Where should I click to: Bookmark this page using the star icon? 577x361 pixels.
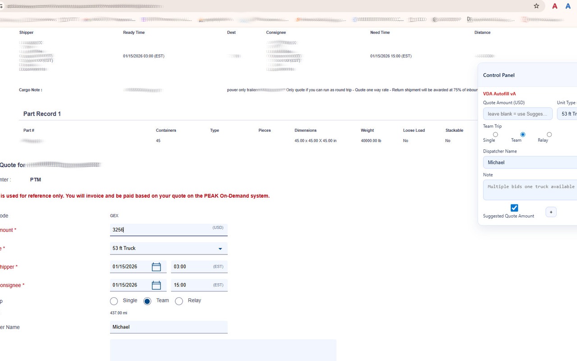click(536, 6)
